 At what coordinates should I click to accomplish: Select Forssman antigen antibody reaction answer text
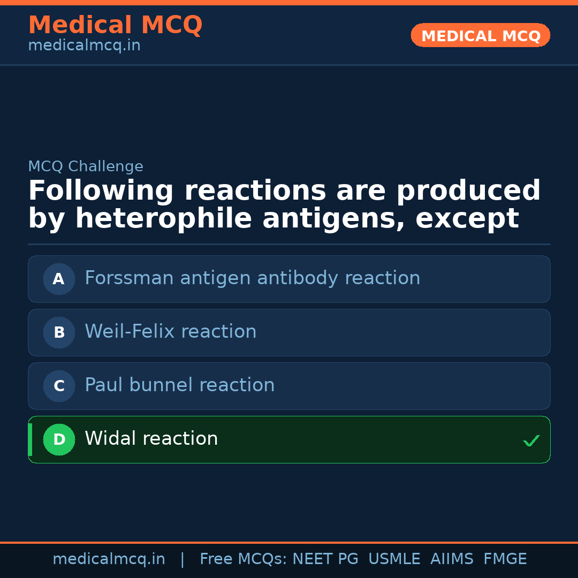pyautogui.click(x=252, y=278)
